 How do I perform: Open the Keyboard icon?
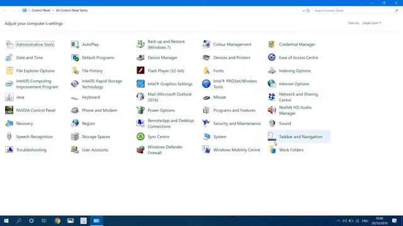pyautogui.click(x=75, y=97)
